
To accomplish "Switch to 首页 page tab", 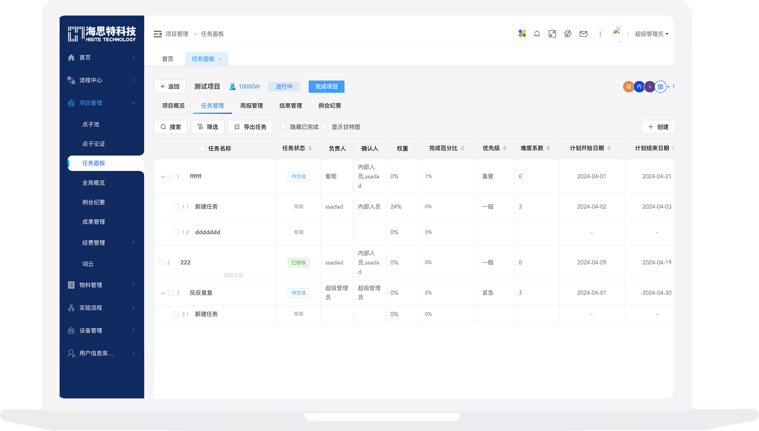I will [x=168, y=59].
